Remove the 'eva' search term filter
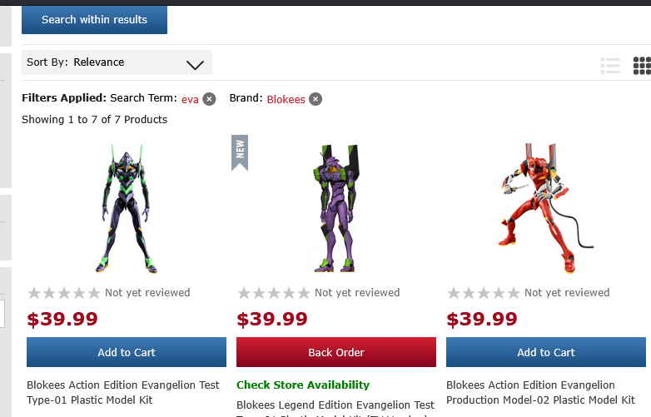This screenshot has height=417, width=651. tap(209, 99)
